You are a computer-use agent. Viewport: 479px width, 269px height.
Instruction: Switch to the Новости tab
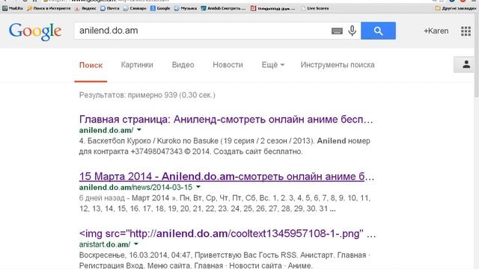[228, 65]
